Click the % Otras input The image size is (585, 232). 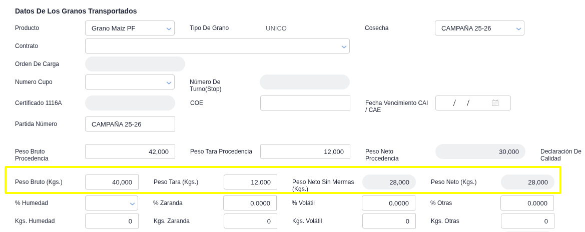pyautogui.click(x=527, y=203)
